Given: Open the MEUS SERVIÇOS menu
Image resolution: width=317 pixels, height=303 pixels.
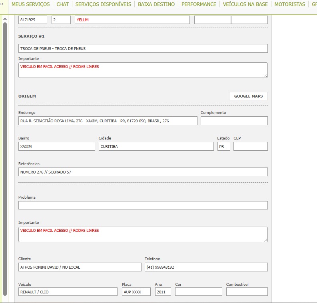Looking at the screenshot, I should (30, 4).
